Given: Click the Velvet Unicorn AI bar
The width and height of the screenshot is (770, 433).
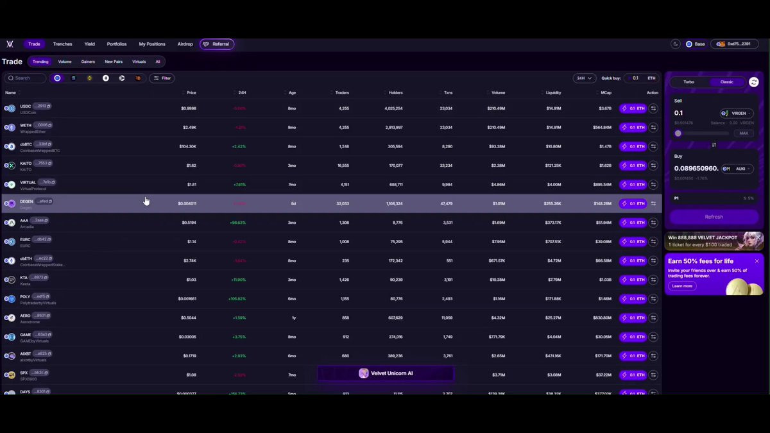Looking at the screenshot, I should 386,373.
